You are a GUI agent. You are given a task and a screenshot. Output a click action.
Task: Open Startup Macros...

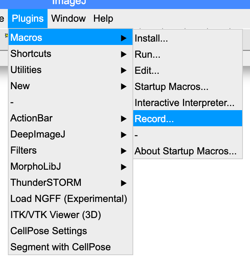point(187,87)
